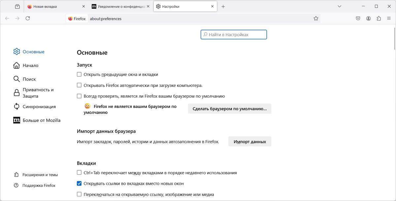Enable Открыть предыдущие окна и вкладки
The height and width of the screenshot is (201, 396).
79,74
